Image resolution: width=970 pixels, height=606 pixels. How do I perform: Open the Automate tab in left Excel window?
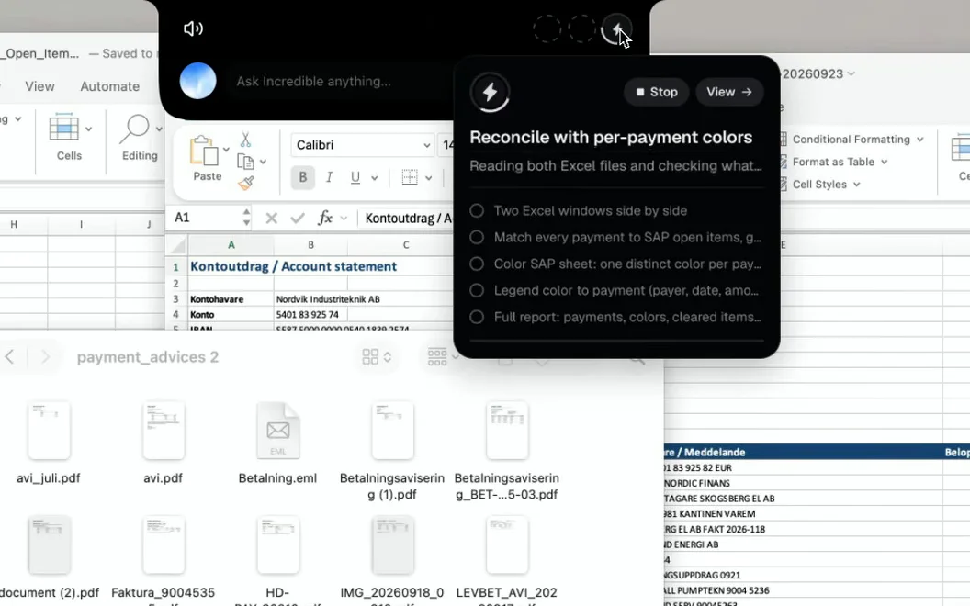click(109, 86)
